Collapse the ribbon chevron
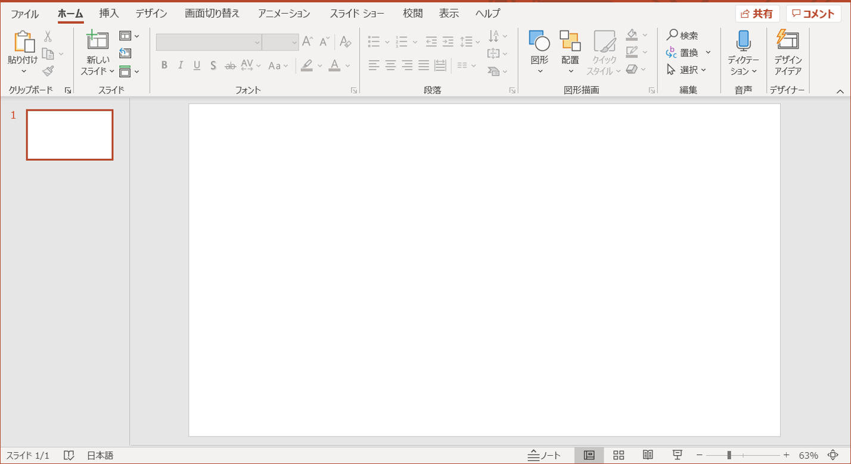The image size is (851, 464). tap(840, 91)
